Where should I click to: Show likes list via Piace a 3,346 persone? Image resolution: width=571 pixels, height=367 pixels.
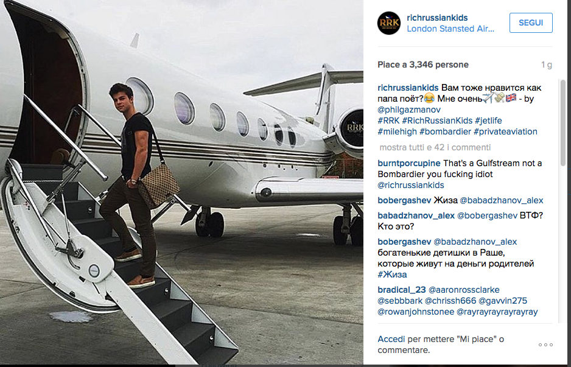tap(423, 65)
